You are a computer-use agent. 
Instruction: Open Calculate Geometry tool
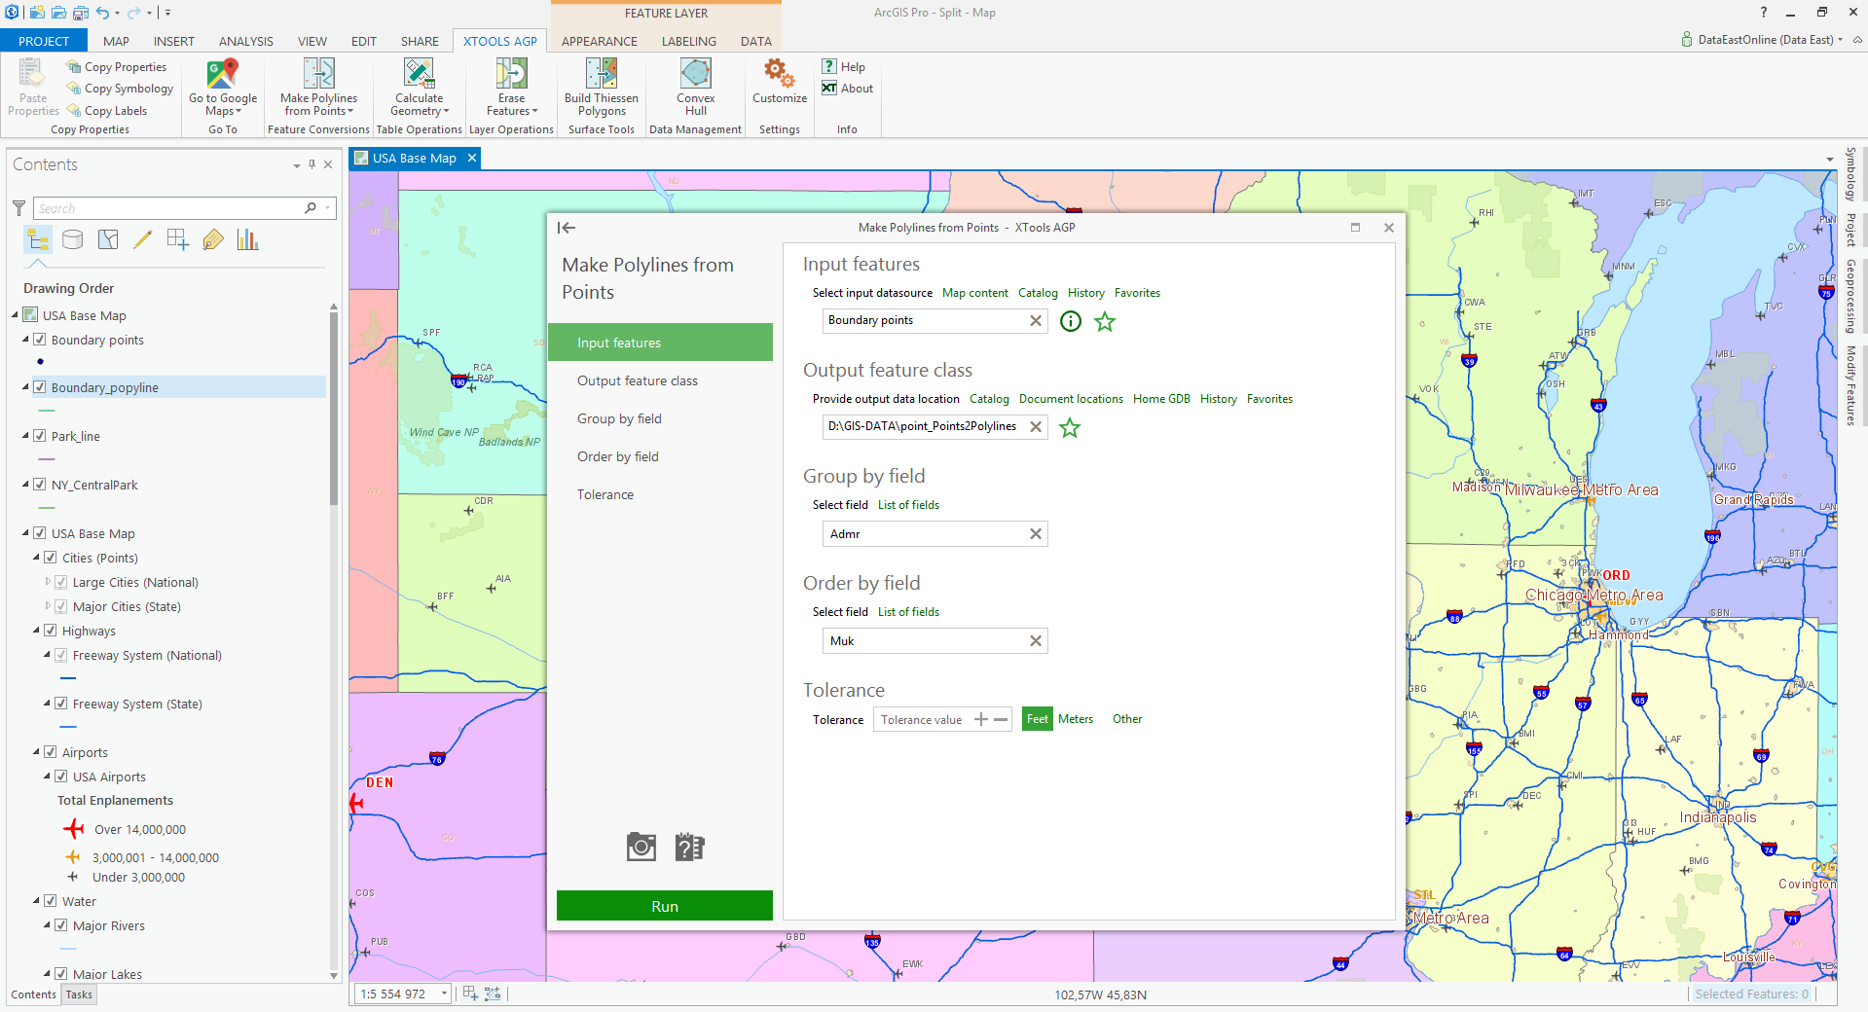pos(419,87)
